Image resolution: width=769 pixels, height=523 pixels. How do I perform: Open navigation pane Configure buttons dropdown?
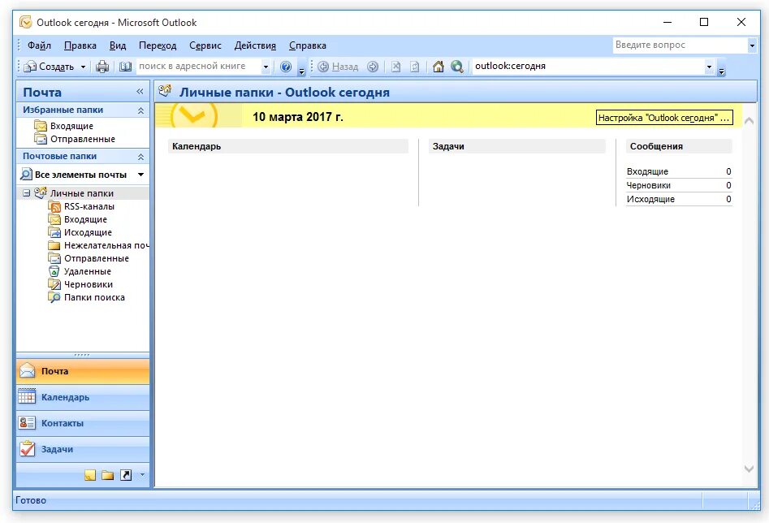(x=142, y=475)
